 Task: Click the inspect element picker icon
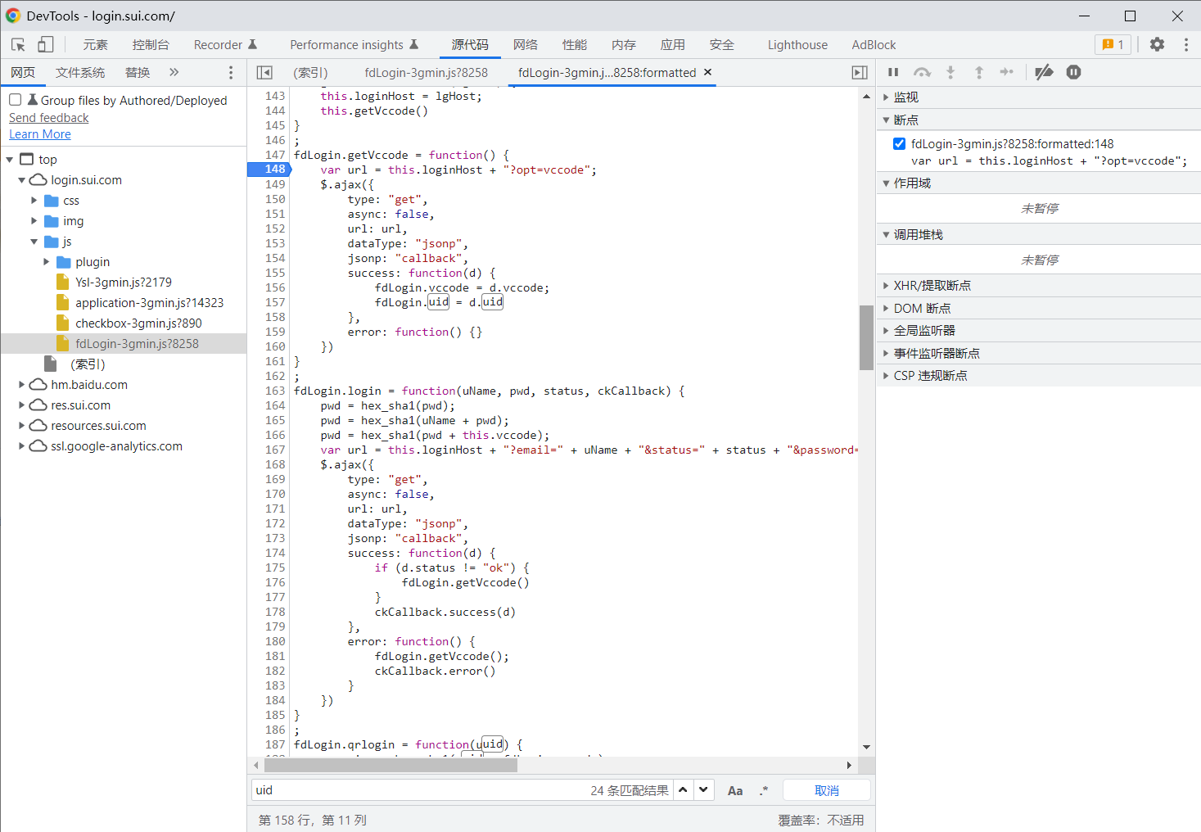click(x=18, y=45)
